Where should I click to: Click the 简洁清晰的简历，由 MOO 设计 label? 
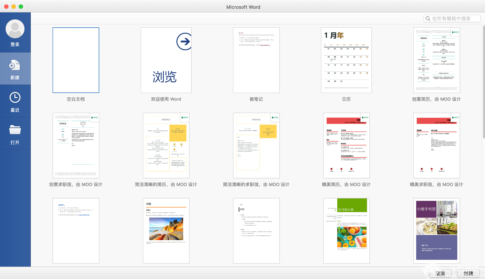166,184
